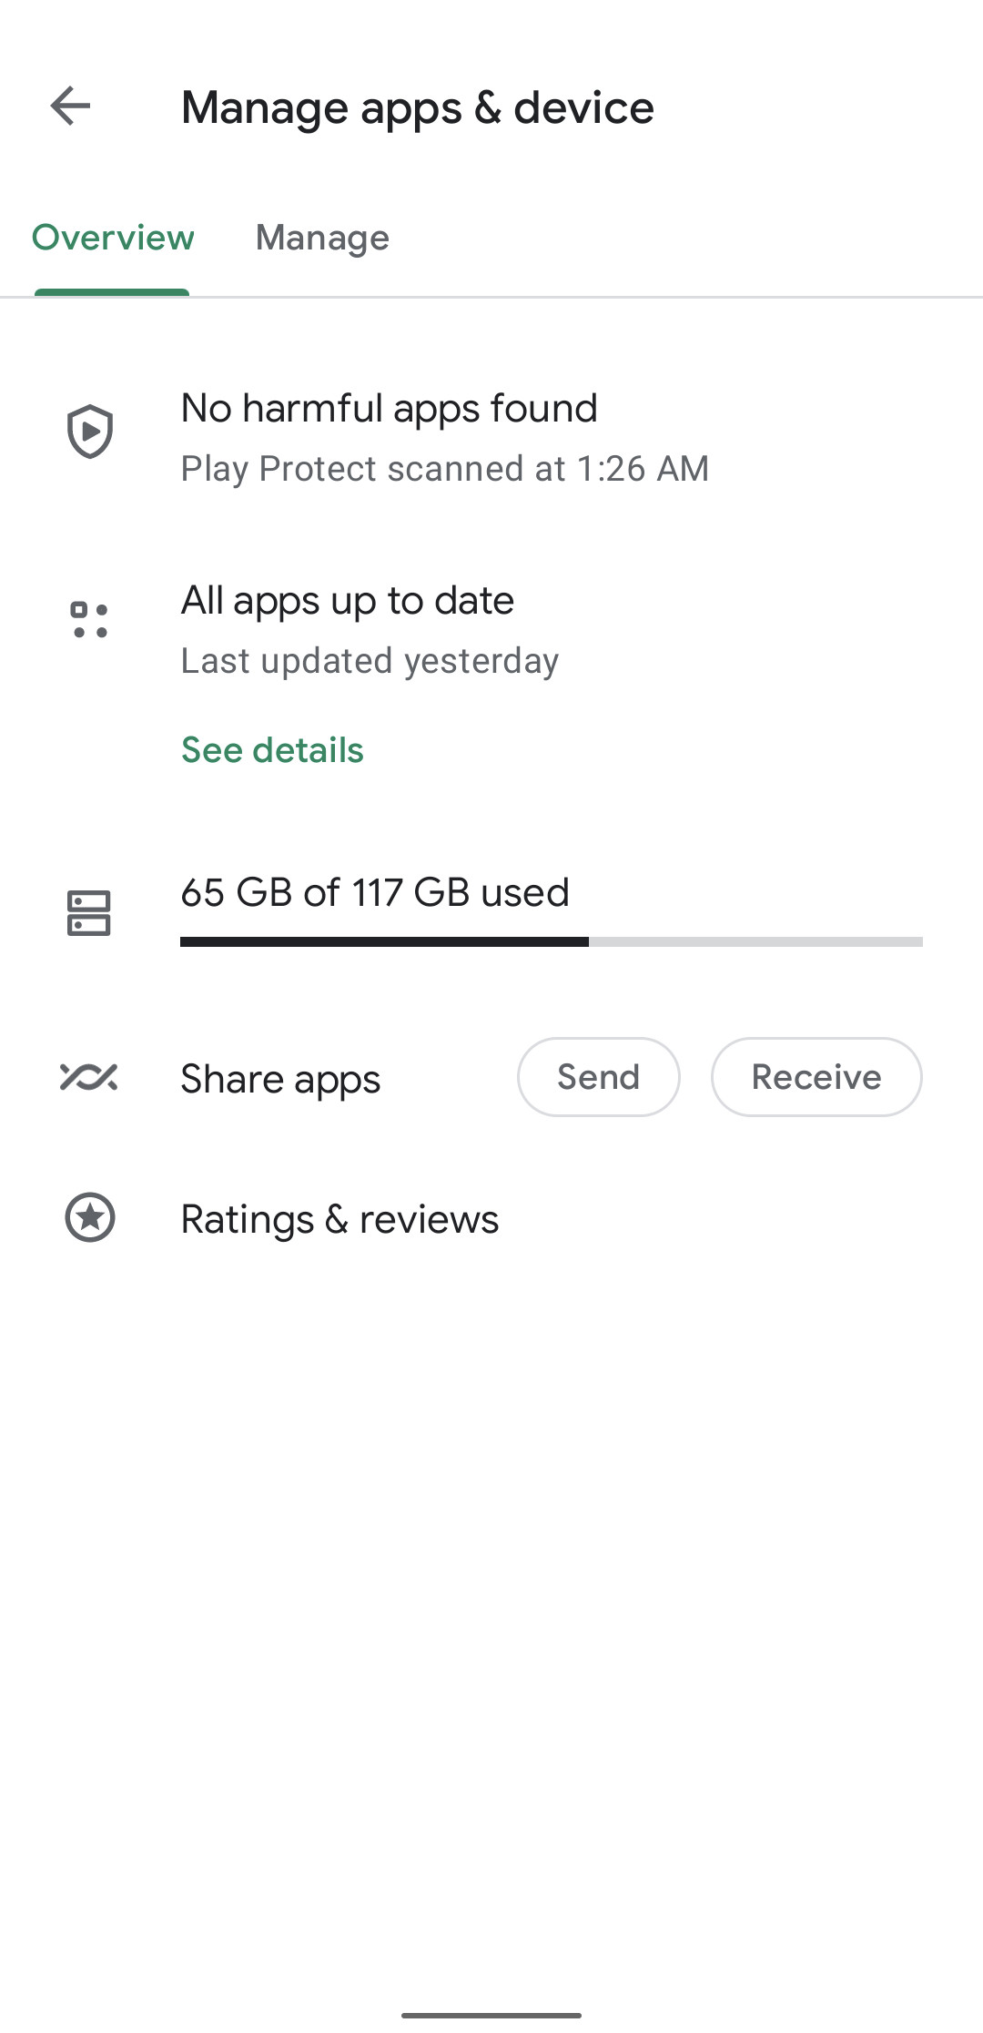Select the Overview tab
Screen dimensions: 983x2033
(x=113, y=238)
